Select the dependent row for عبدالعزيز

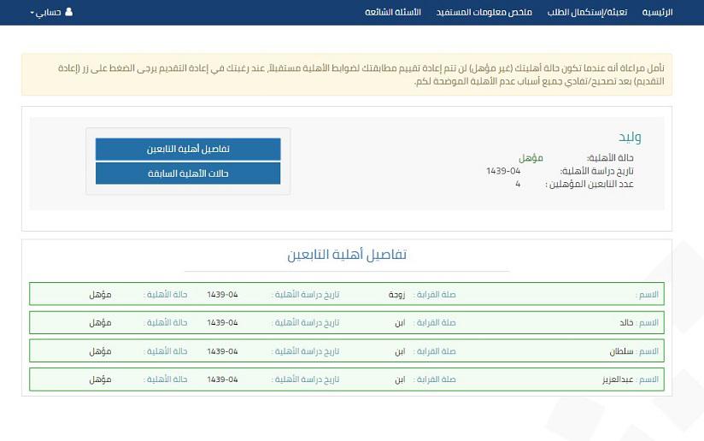346,379
